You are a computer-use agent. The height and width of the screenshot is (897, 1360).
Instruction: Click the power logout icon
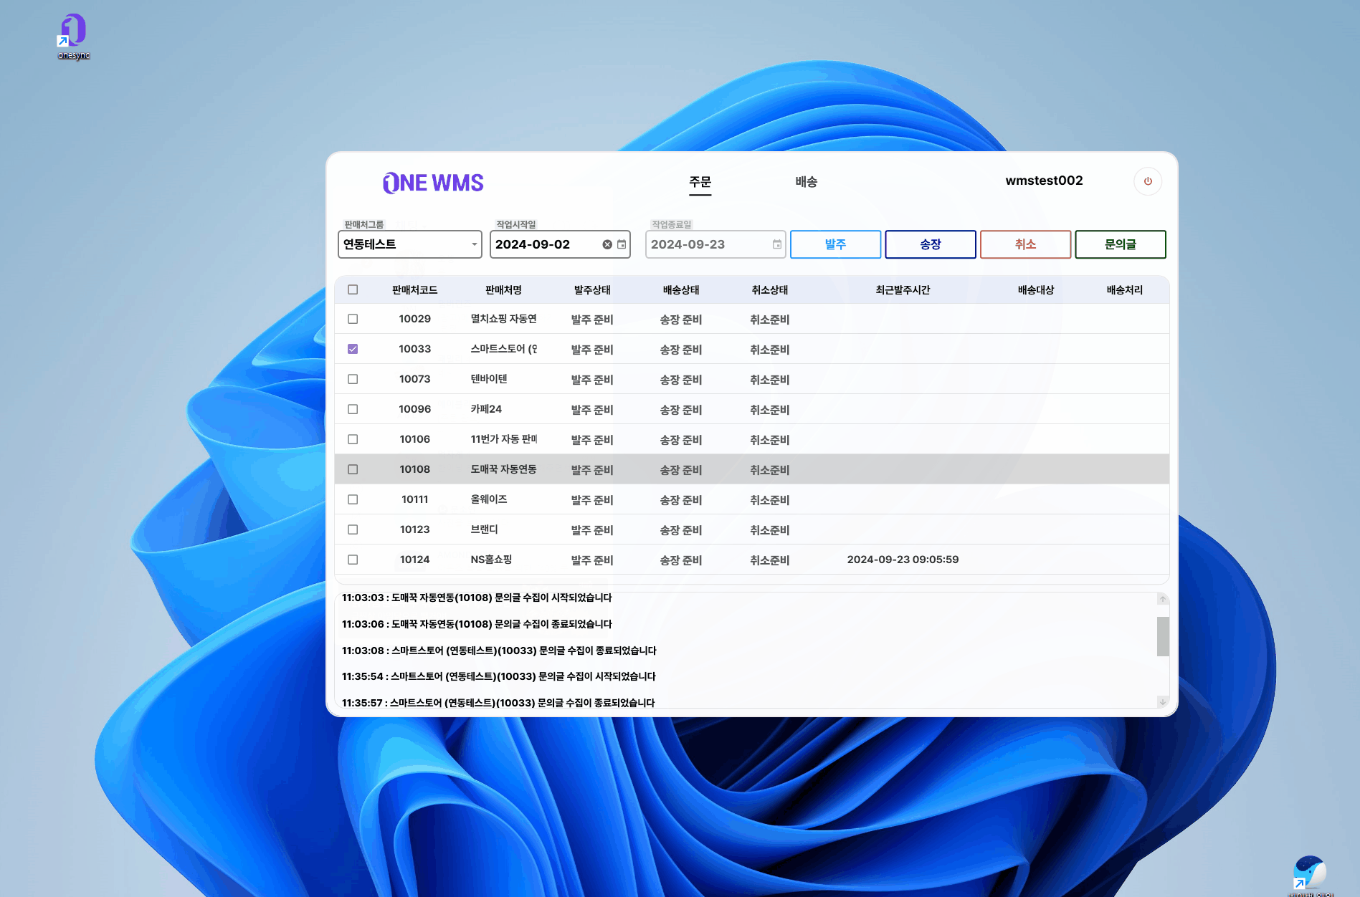1148,181
